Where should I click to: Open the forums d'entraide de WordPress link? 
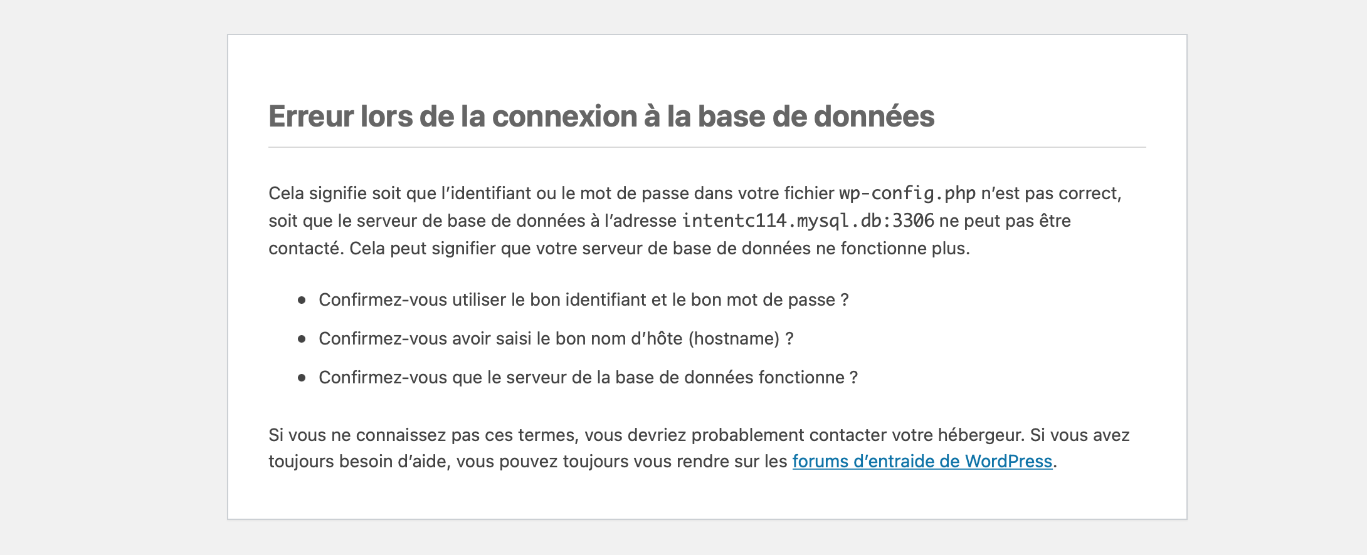922,462
